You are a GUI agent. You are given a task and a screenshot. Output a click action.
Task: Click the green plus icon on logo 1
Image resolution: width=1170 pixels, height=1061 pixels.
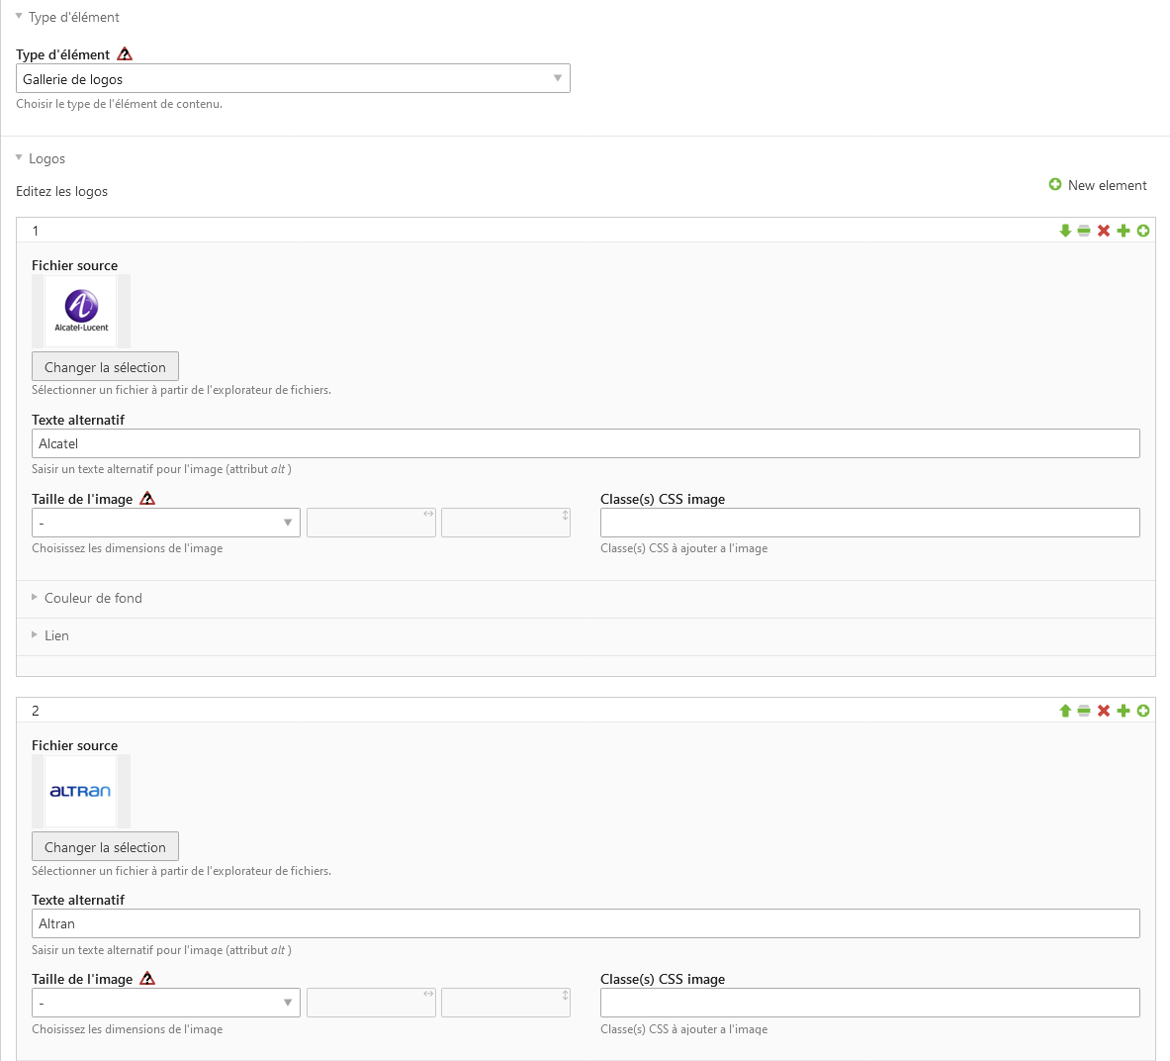(x=1123, y=231)
